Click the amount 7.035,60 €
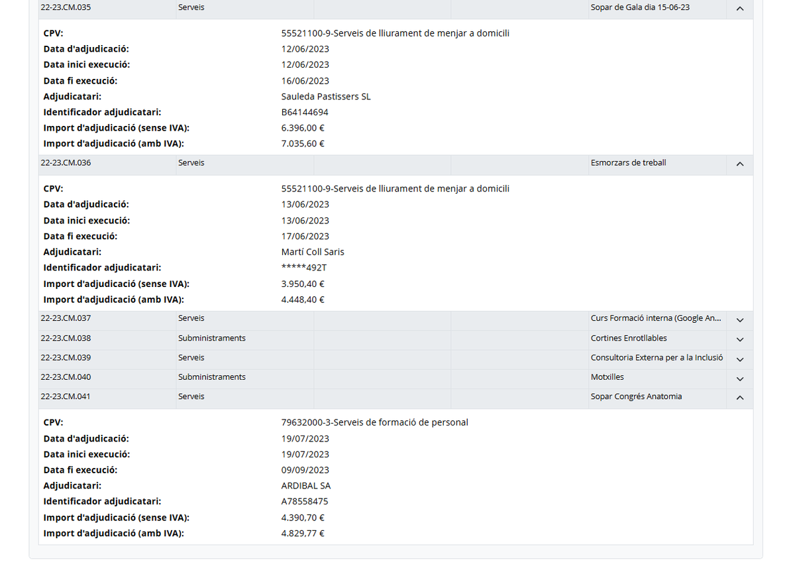 (x=303, y=143)
